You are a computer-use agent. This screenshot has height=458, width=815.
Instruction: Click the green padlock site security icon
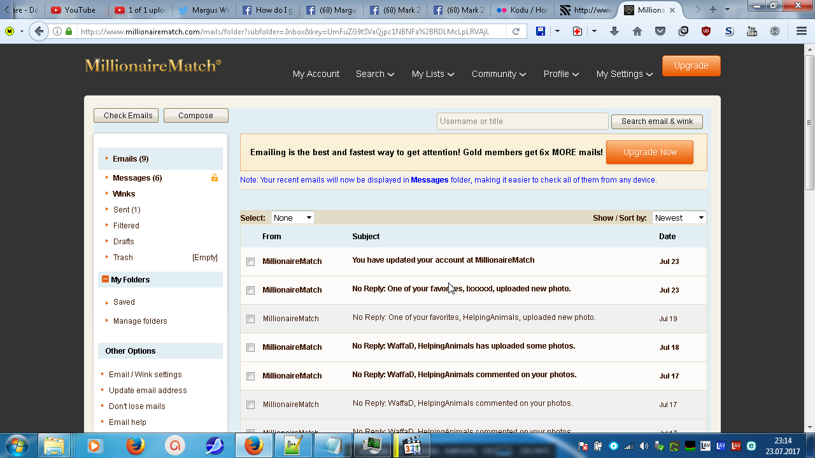pos(69,31)
